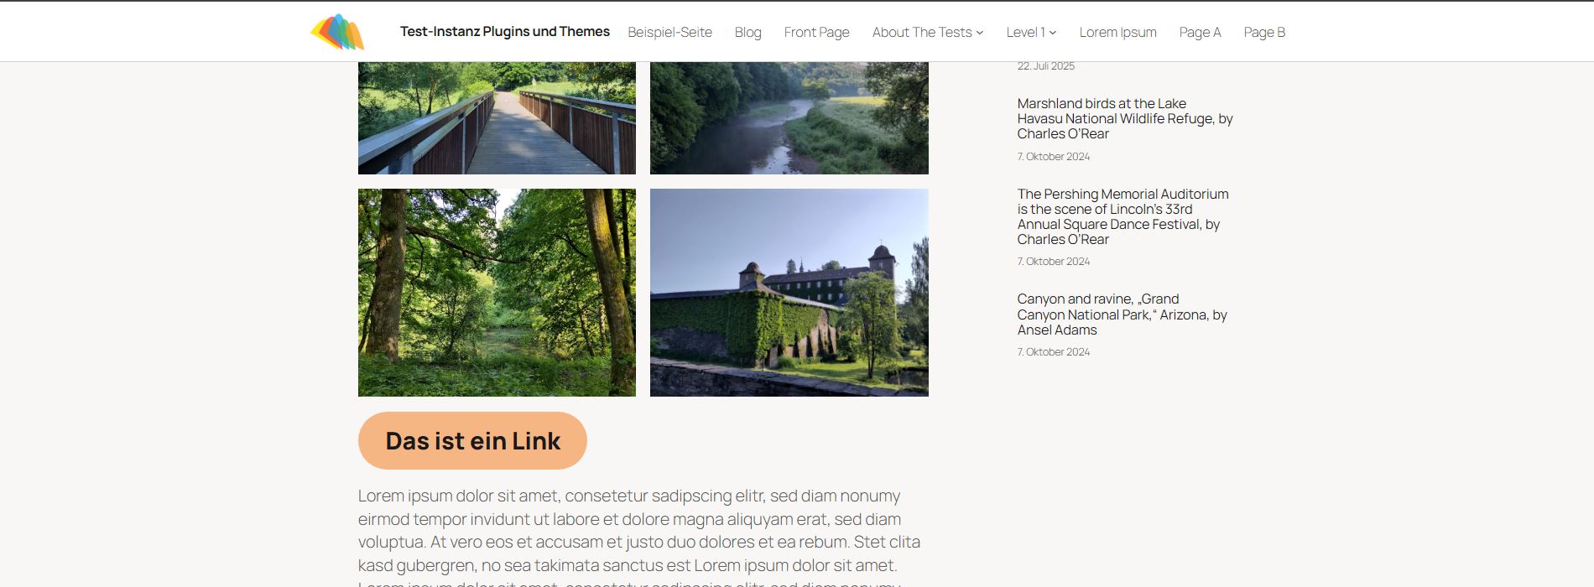Click the colorful site logo icon
The image size is (1594, 587).
pos(337,32)
